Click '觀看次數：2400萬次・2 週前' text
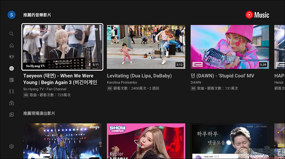285x159 pixels. [136, 88]
